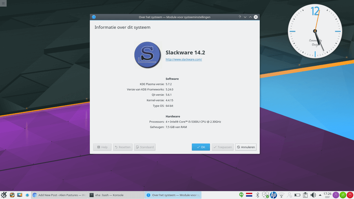The image size is (354, 199).
Task: Click the green switch user panel button
Action: [342, 195]
